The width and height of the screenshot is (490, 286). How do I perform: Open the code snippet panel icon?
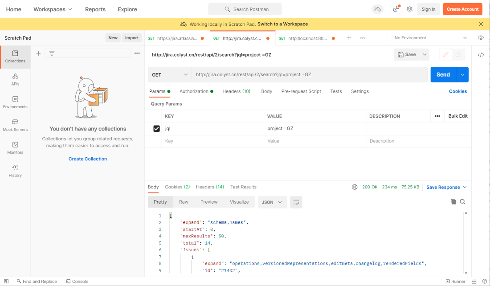coord(481,55)
